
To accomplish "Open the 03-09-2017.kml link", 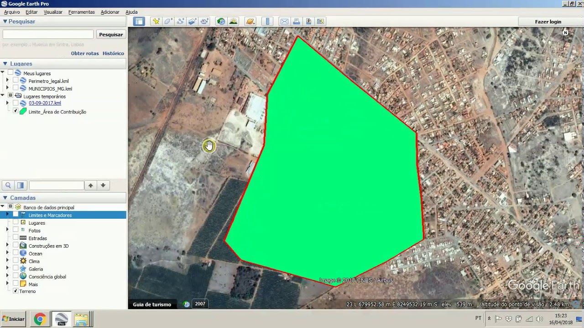I will pyautogui.click(x=45, y=103).
